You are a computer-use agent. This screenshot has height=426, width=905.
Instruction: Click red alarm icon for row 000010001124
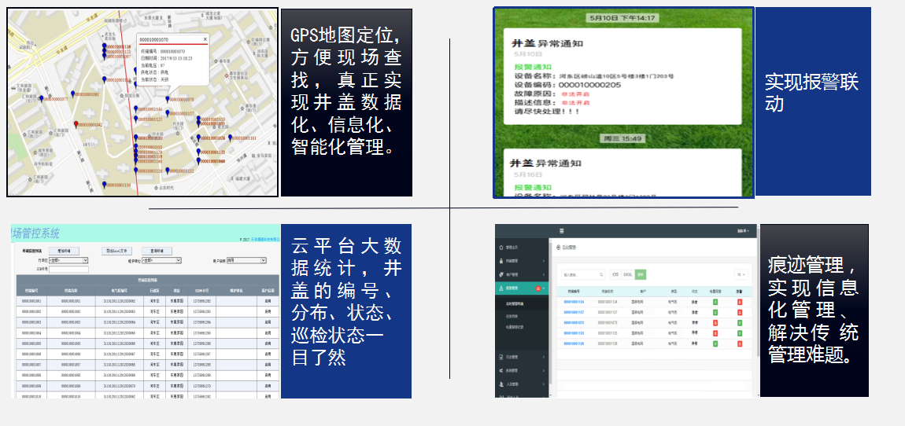[x=740, y=302]
